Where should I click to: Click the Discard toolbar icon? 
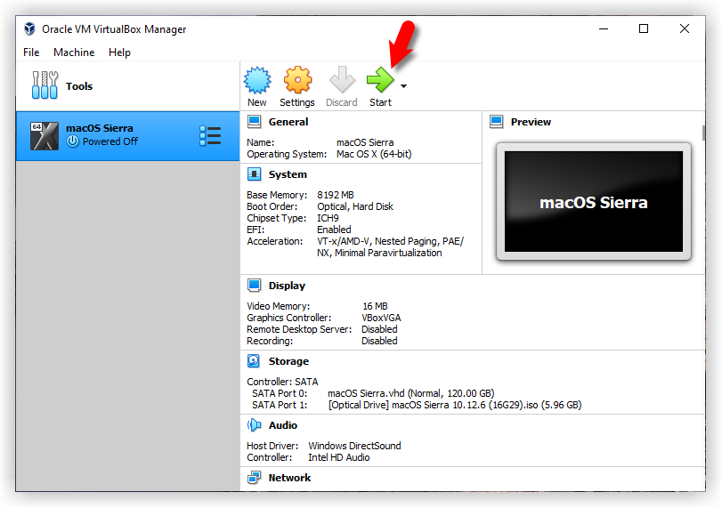pos(341,81)
